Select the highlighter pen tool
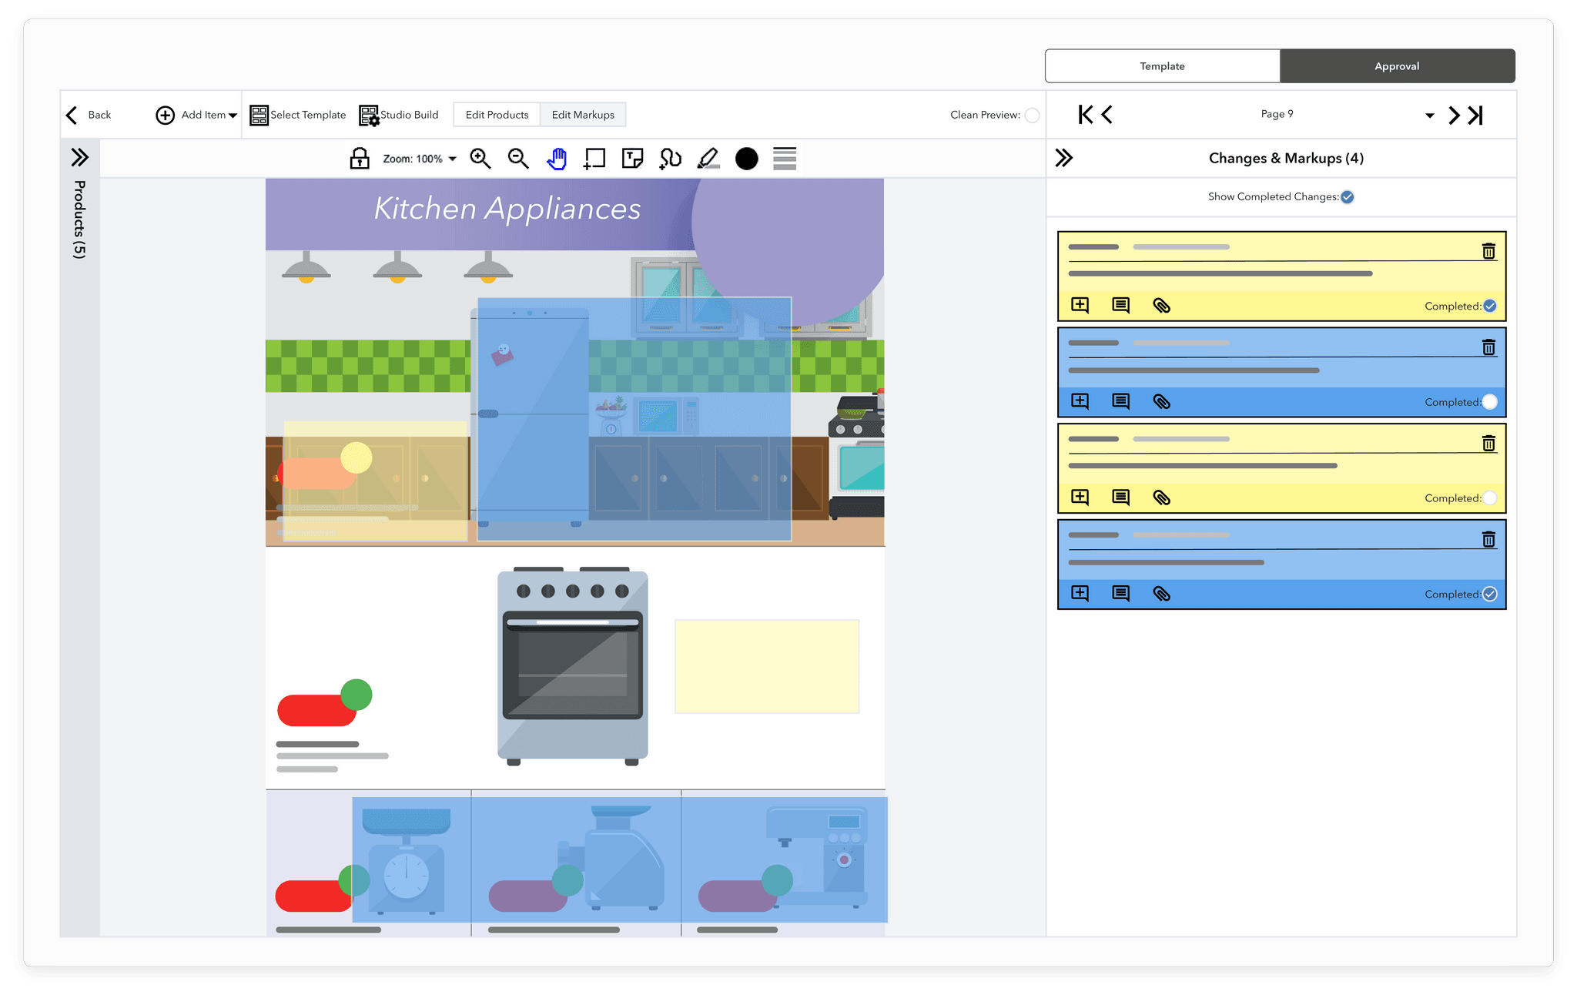 708,159
